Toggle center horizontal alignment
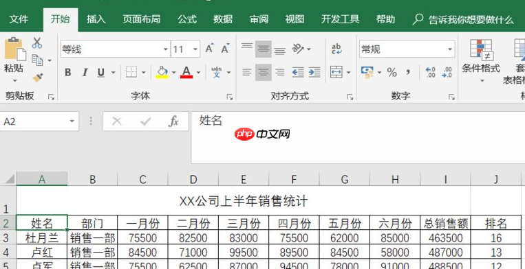 264,72
